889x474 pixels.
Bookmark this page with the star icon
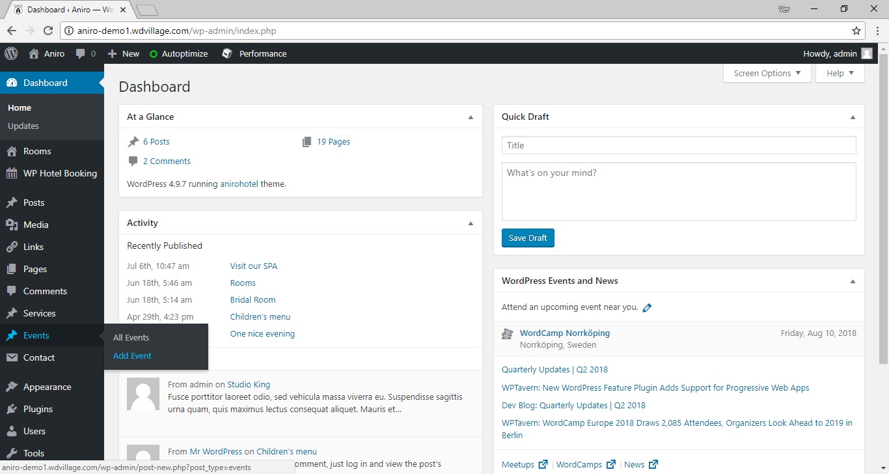click(856, 31)
